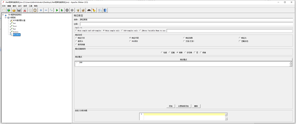Click the Shutdown smaller grey circle icon
Screen dimensions: 296x124
[72, 10]
